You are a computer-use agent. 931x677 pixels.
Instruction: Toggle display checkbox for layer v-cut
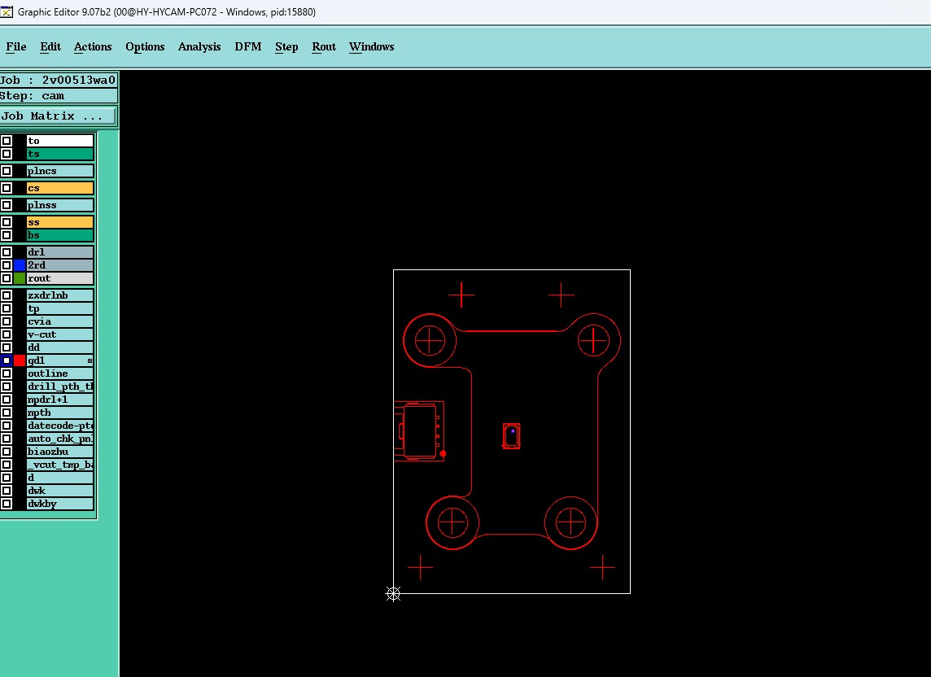(7, 334)
